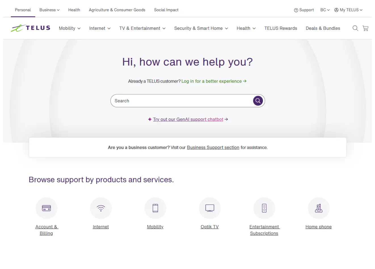Expand the Internet navigation menu
The image size is (375, 269).
(x=100, y=28)
